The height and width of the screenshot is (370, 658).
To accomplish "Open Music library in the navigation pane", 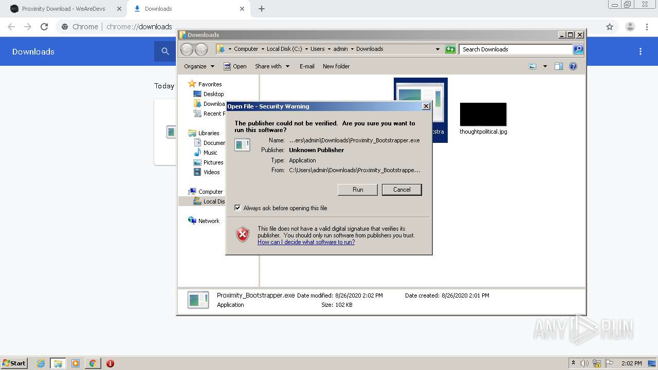I will (x=205, y=153).
